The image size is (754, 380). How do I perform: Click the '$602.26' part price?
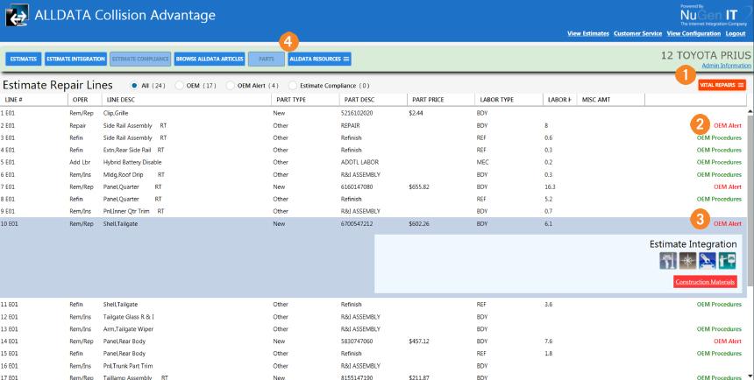click(x=419, y=224)
